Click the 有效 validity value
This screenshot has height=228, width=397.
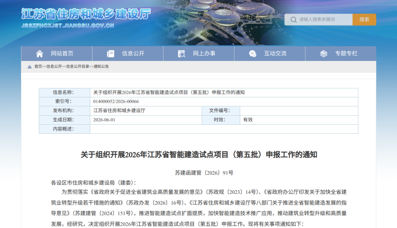pyautogui.click(x=248, y=120)
